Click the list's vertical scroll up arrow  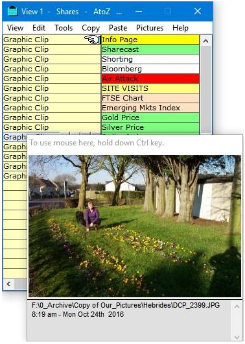[x=205, y=41]
